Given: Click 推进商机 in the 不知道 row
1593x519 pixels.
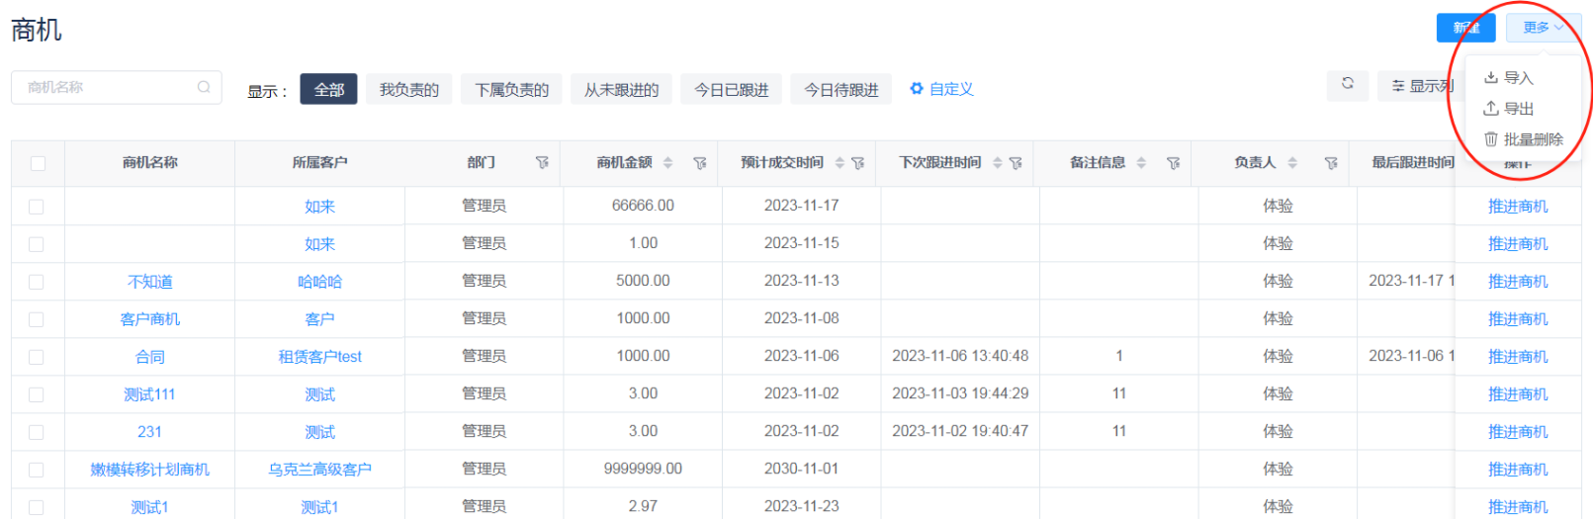Looking at the screenshot, I should tap(1518, 282).
